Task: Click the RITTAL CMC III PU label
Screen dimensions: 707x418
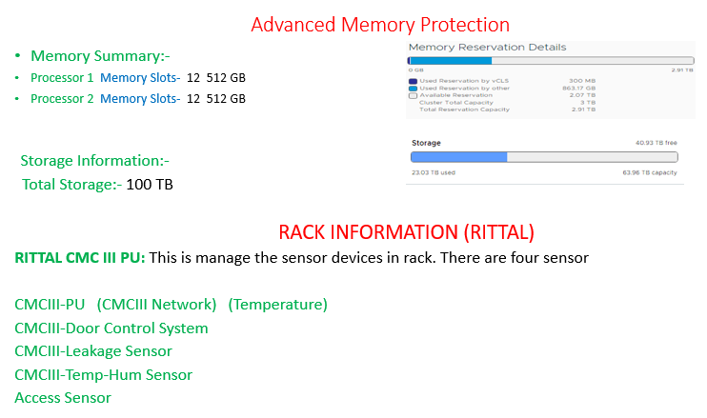Action: tap(80, 258)
